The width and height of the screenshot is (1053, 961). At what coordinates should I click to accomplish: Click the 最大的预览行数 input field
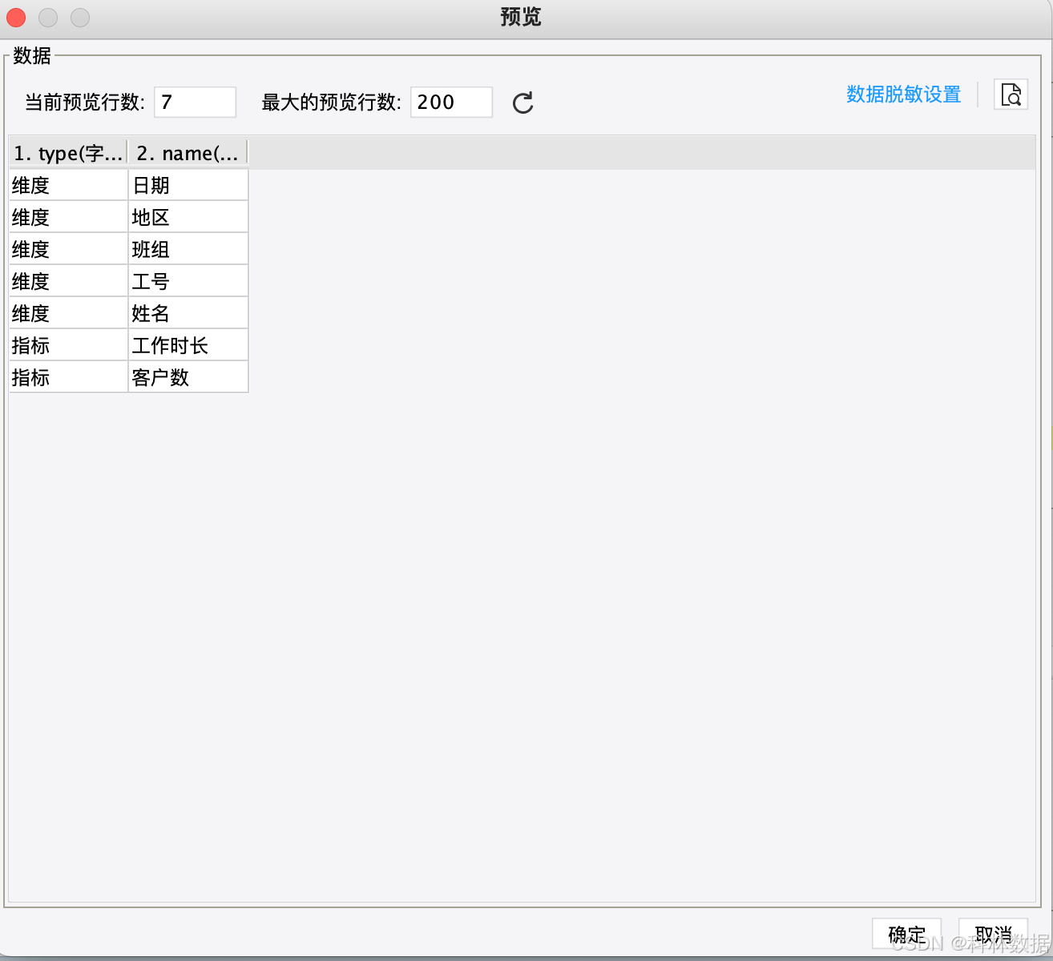451,103
